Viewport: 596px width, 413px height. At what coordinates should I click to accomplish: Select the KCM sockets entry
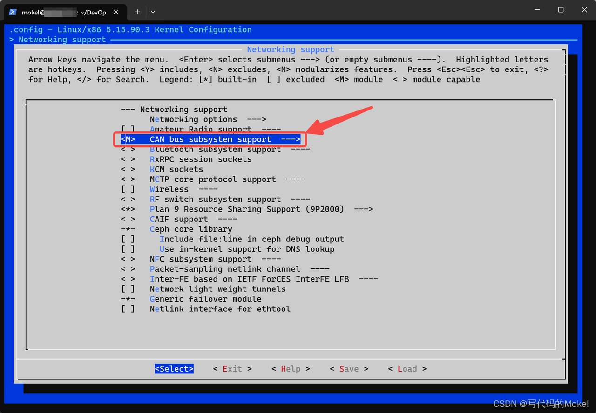tap(177, 169)
